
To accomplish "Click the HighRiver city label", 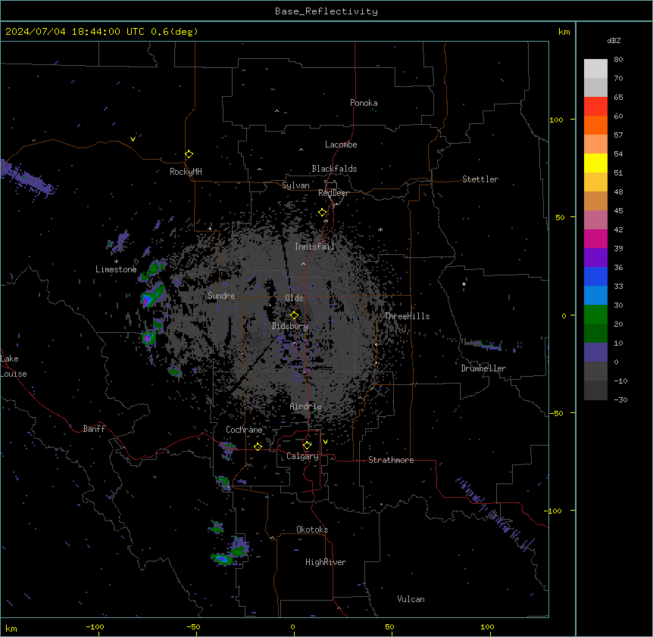I will click(326, 562).
